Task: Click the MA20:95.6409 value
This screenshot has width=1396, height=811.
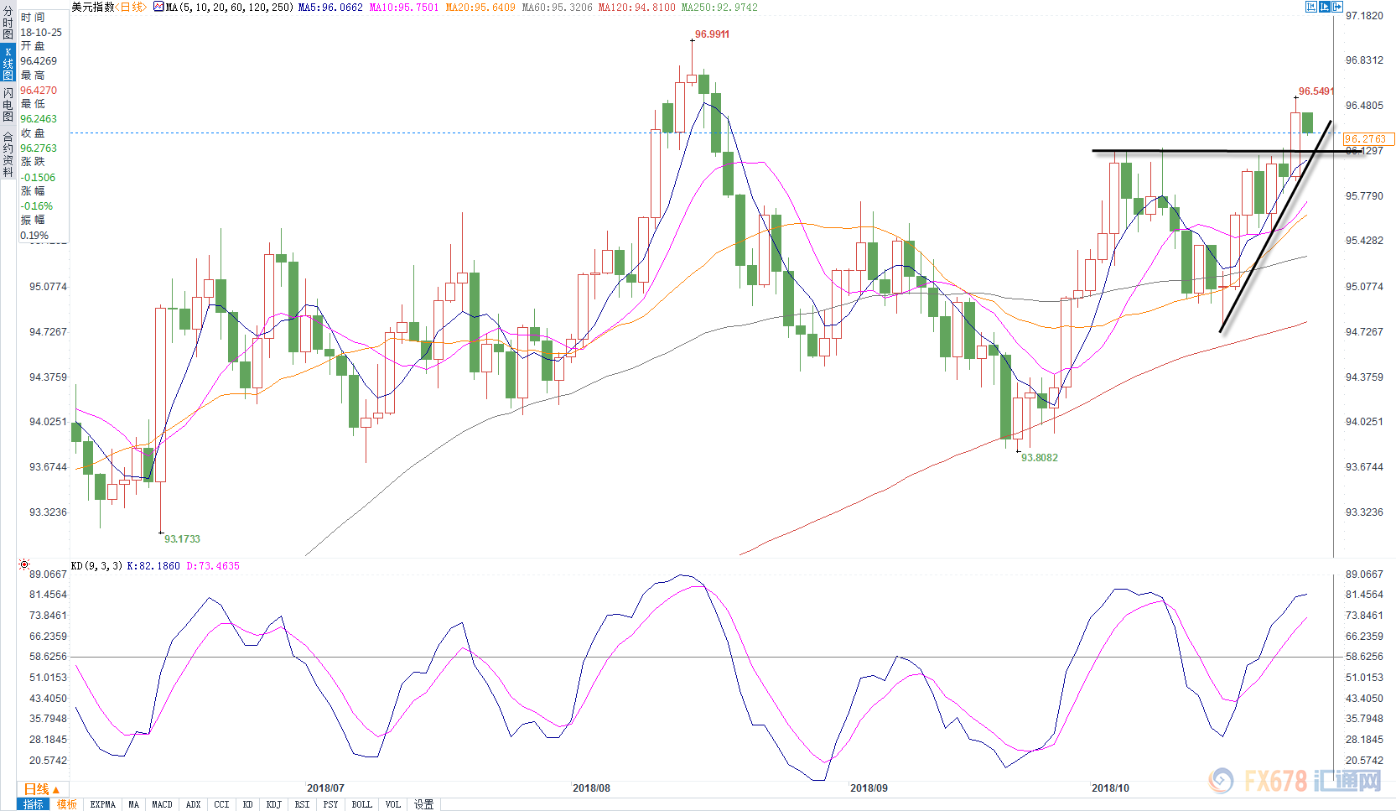Action: tap(480, 7)
